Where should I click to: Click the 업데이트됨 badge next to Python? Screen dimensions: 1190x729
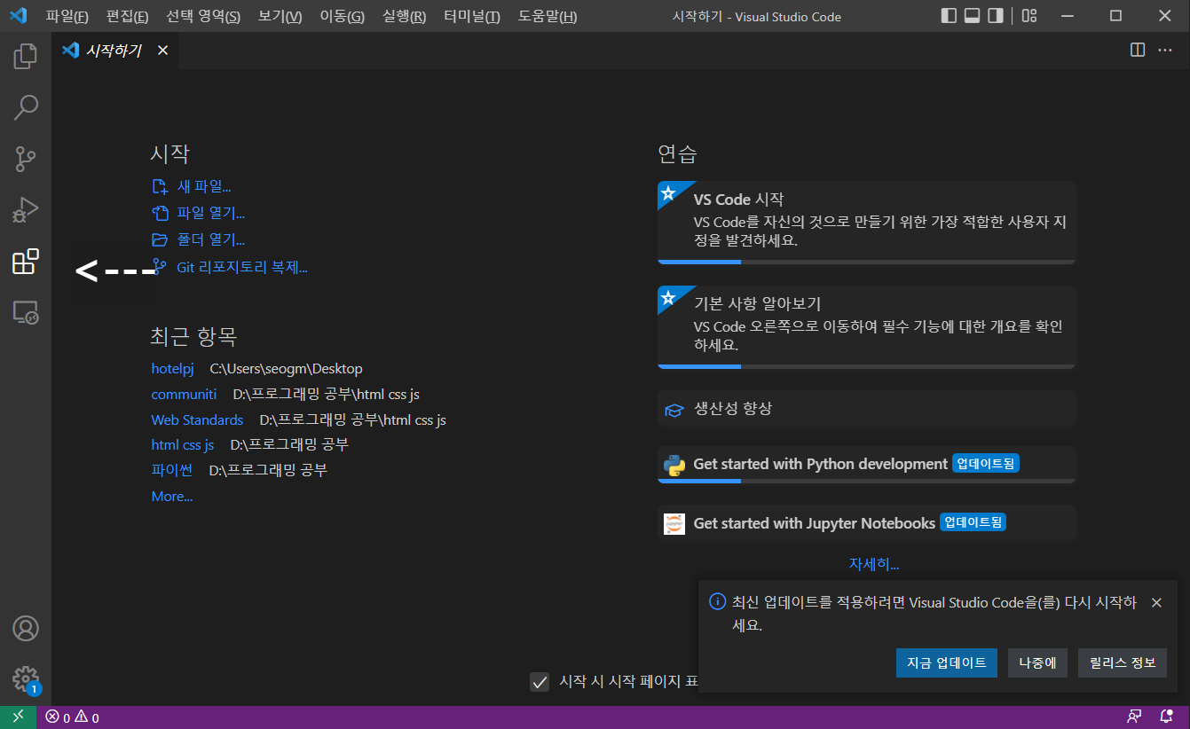(x=986, y=463)
